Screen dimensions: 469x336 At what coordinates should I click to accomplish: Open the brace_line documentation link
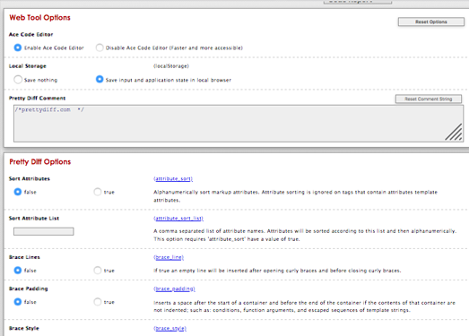(x=169, y=257)
